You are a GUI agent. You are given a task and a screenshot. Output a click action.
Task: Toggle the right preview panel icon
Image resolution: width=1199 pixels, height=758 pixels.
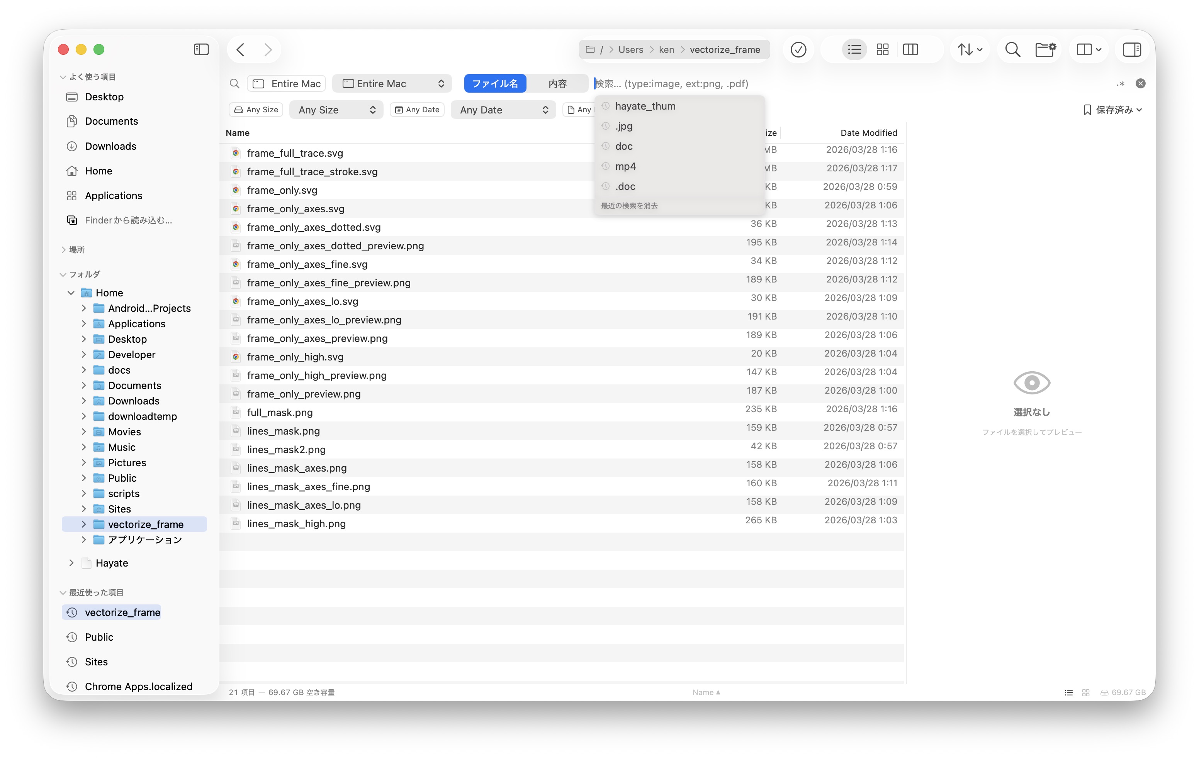pos(1131,49)
